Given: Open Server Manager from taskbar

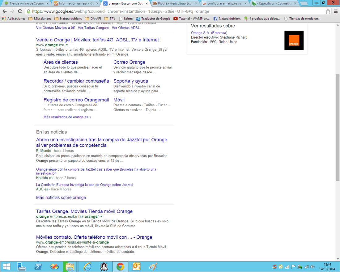Looking at the screenshot, I should [21, 267].
